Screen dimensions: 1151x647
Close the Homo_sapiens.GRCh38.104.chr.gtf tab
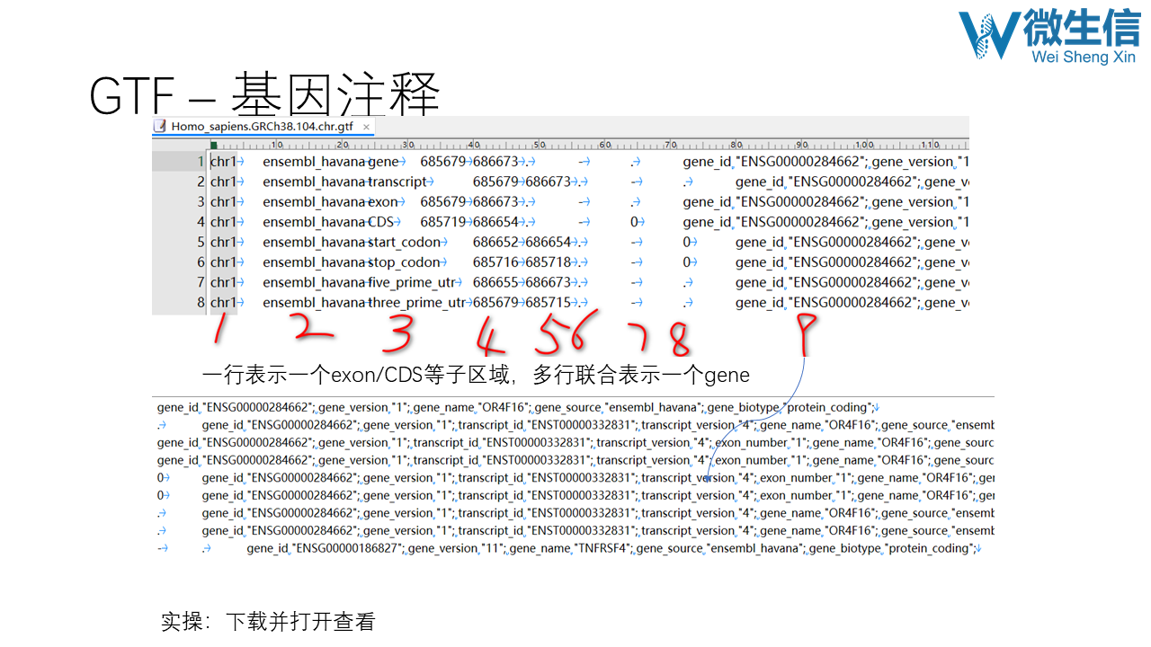pos(366,127)
